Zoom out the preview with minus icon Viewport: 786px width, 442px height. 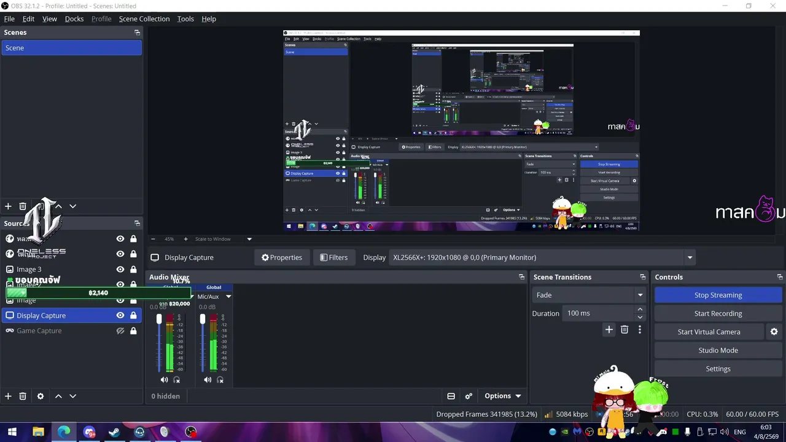(x=153, y=239)
